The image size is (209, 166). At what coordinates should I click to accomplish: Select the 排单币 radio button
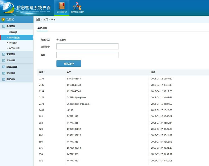pyautogui.click(x=57, y=39)
